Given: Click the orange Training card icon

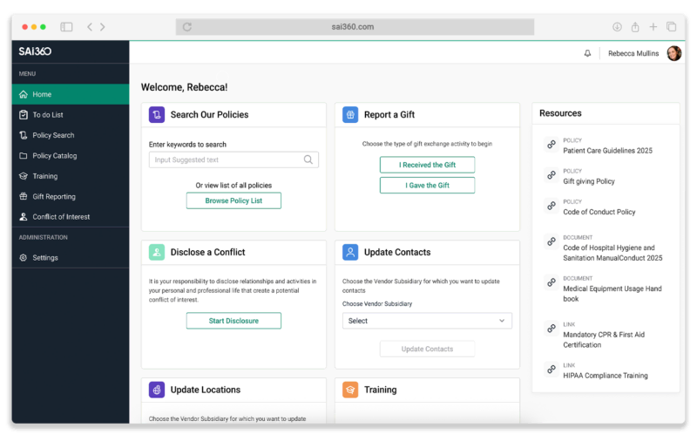Looking at the screenshot, I should (x=350, y=390).
